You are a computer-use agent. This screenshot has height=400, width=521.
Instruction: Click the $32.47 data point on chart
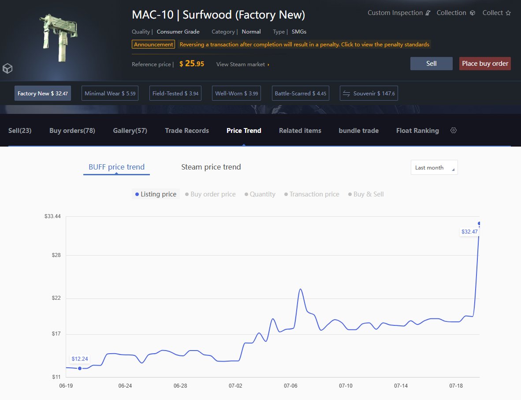click(x=479, y=223)
